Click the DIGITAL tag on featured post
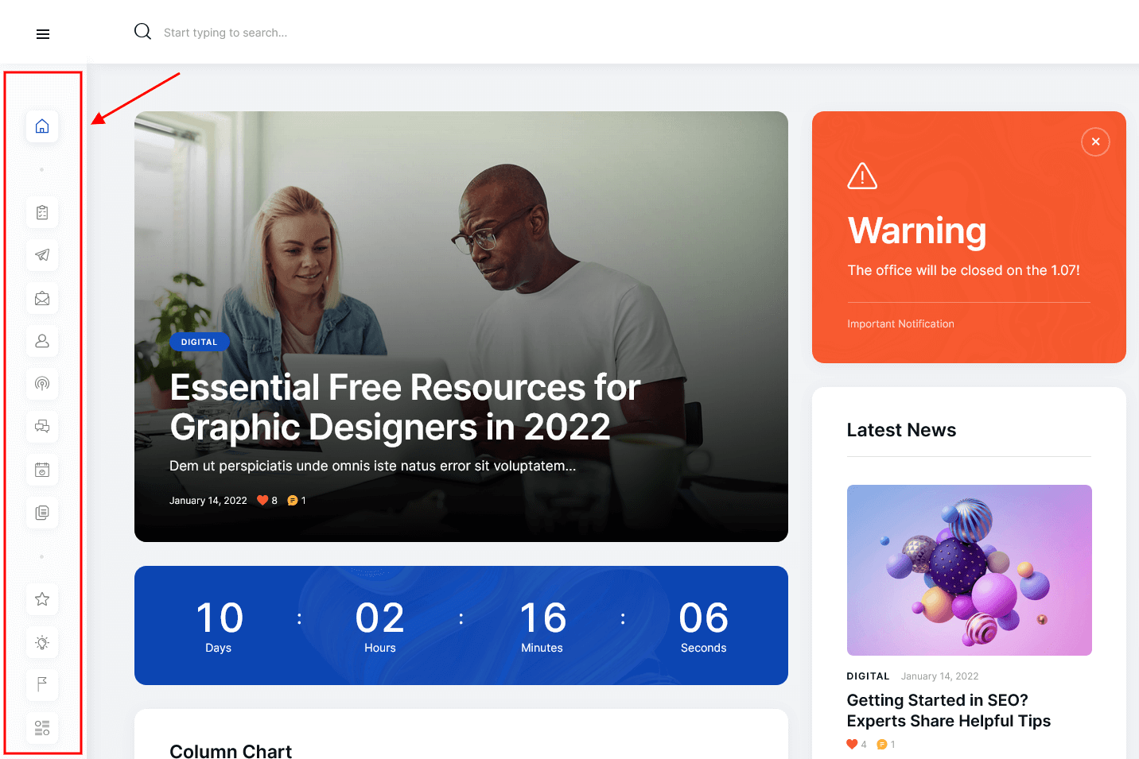 [199, 342]
